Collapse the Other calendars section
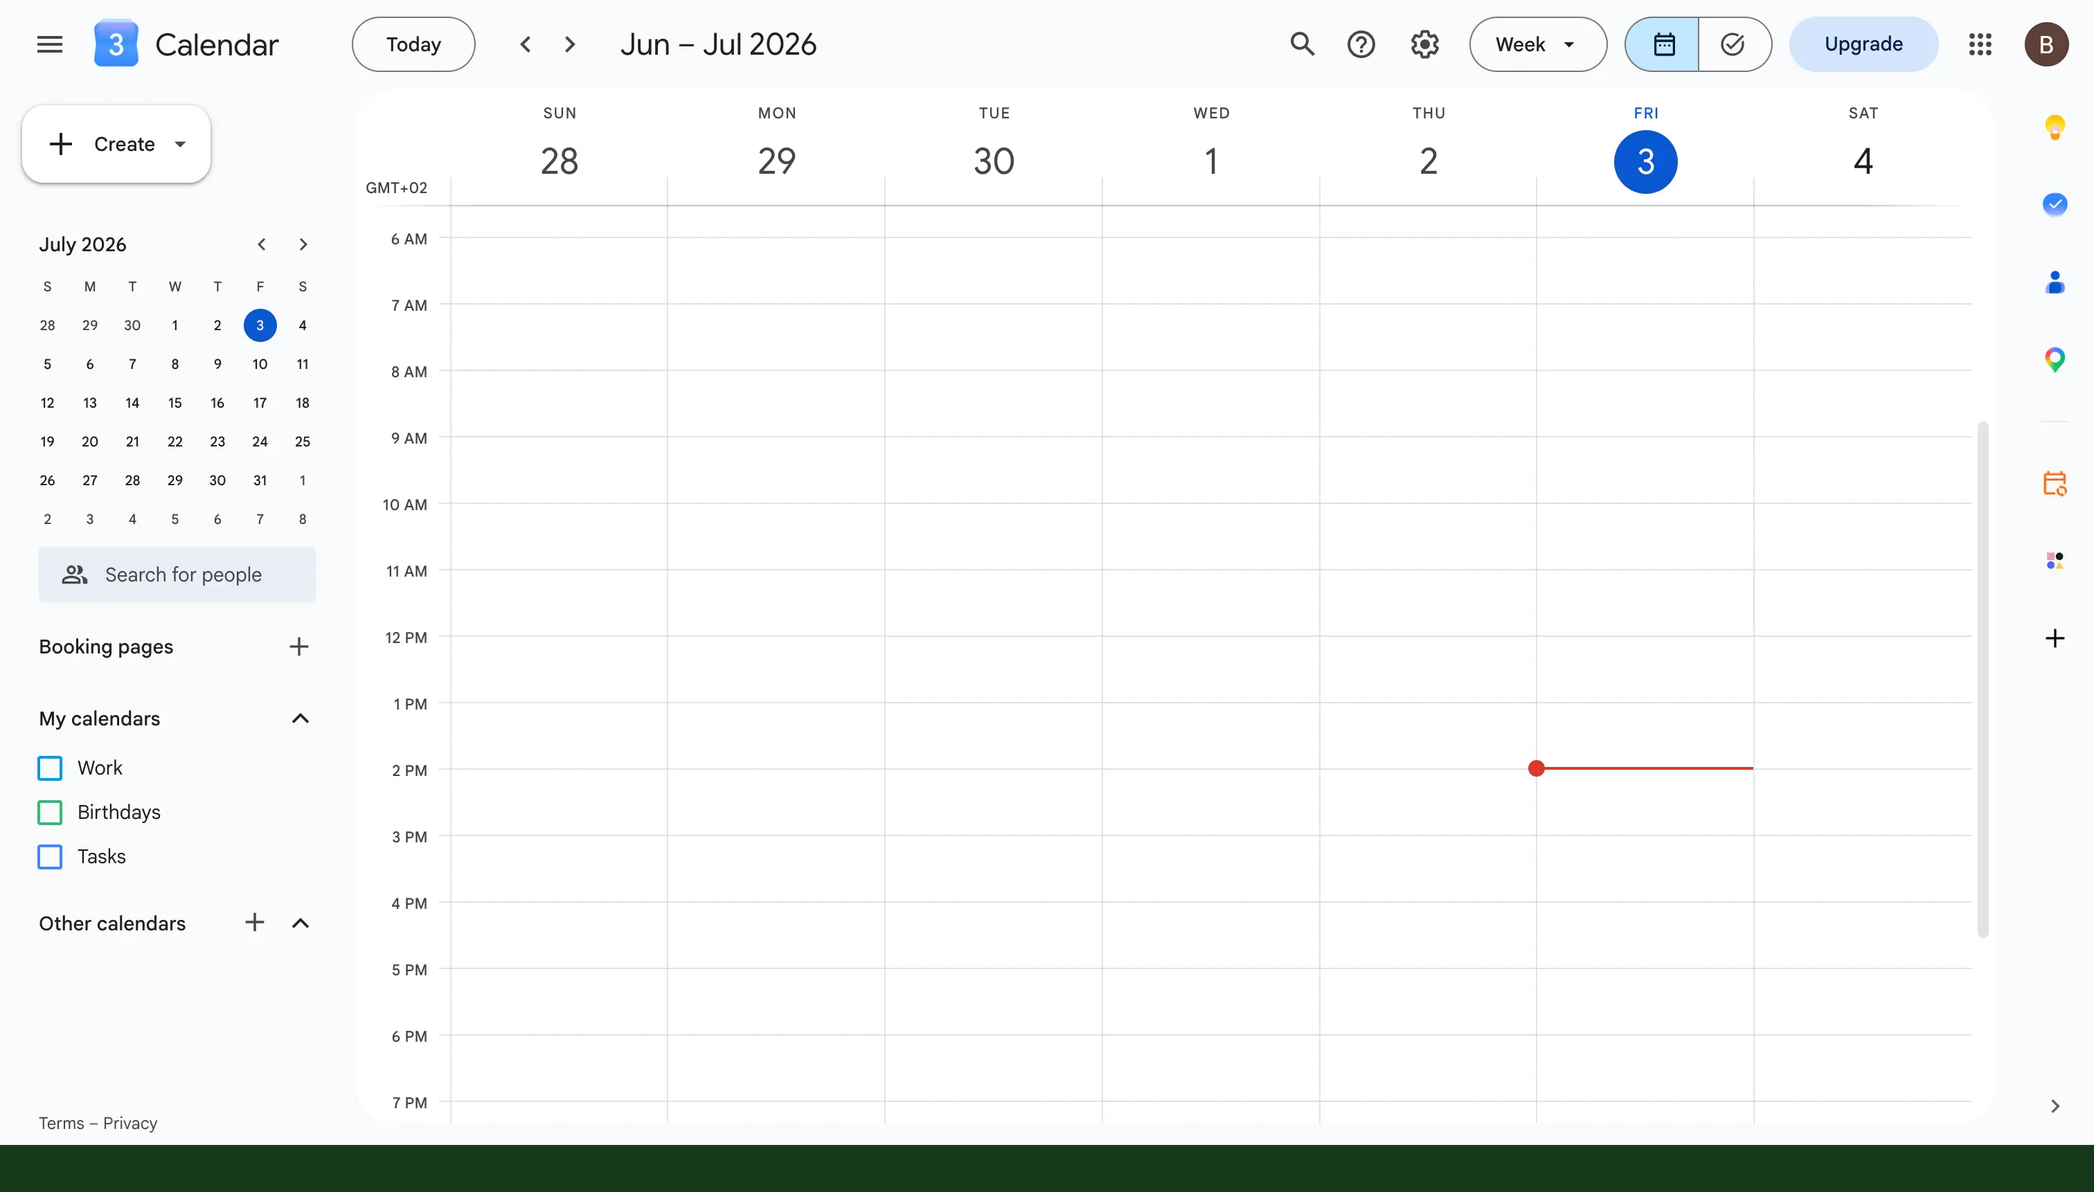This screenshot has width=2094, height=1192. click(x=301, y=923)
